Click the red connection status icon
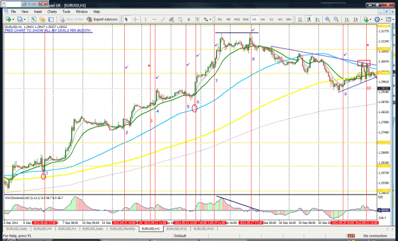The image size is (398, 241). 352,236
